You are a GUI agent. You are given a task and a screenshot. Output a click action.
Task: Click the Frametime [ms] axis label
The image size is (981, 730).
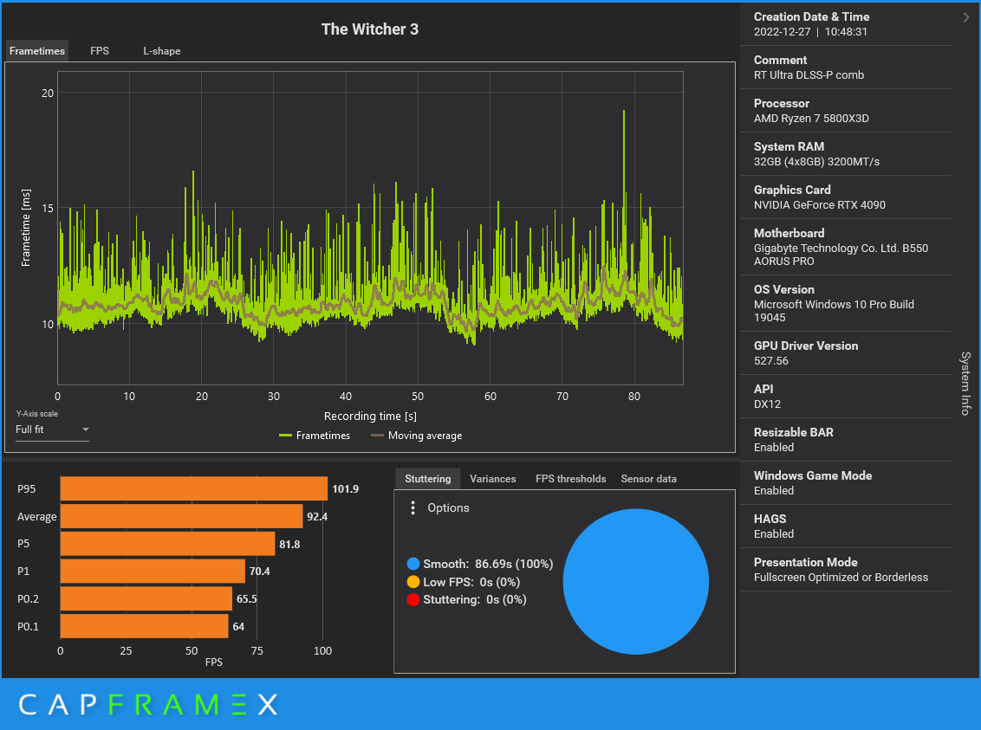pos(26,228)
